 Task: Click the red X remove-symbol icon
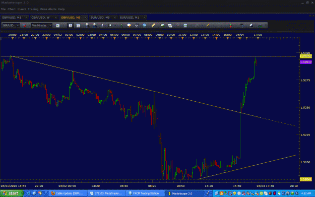tap(24, 26)
